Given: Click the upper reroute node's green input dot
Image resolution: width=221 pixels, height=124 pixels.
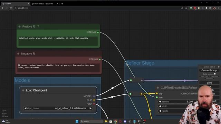Looking at the screenshot, I should point(131,80).
